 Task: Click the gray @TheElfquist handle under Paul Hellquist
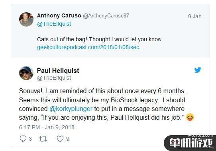54,78
